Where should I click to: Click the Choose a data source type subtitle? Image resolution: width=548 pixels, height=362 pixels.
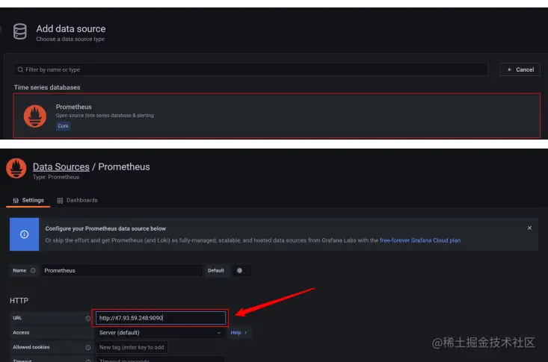[x=70, y=39]
